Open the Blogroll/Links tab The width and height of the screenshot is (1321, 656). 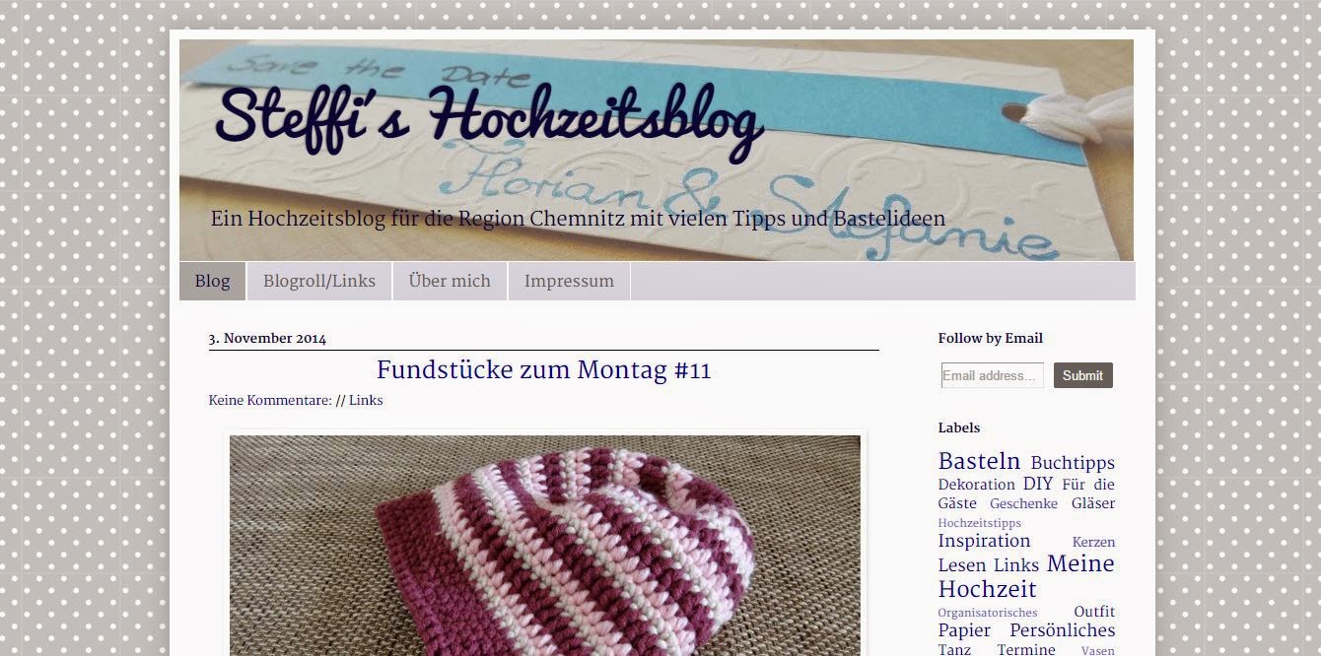pos(319,281)
